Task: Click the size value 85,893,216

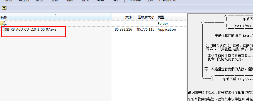Action: 123,29
